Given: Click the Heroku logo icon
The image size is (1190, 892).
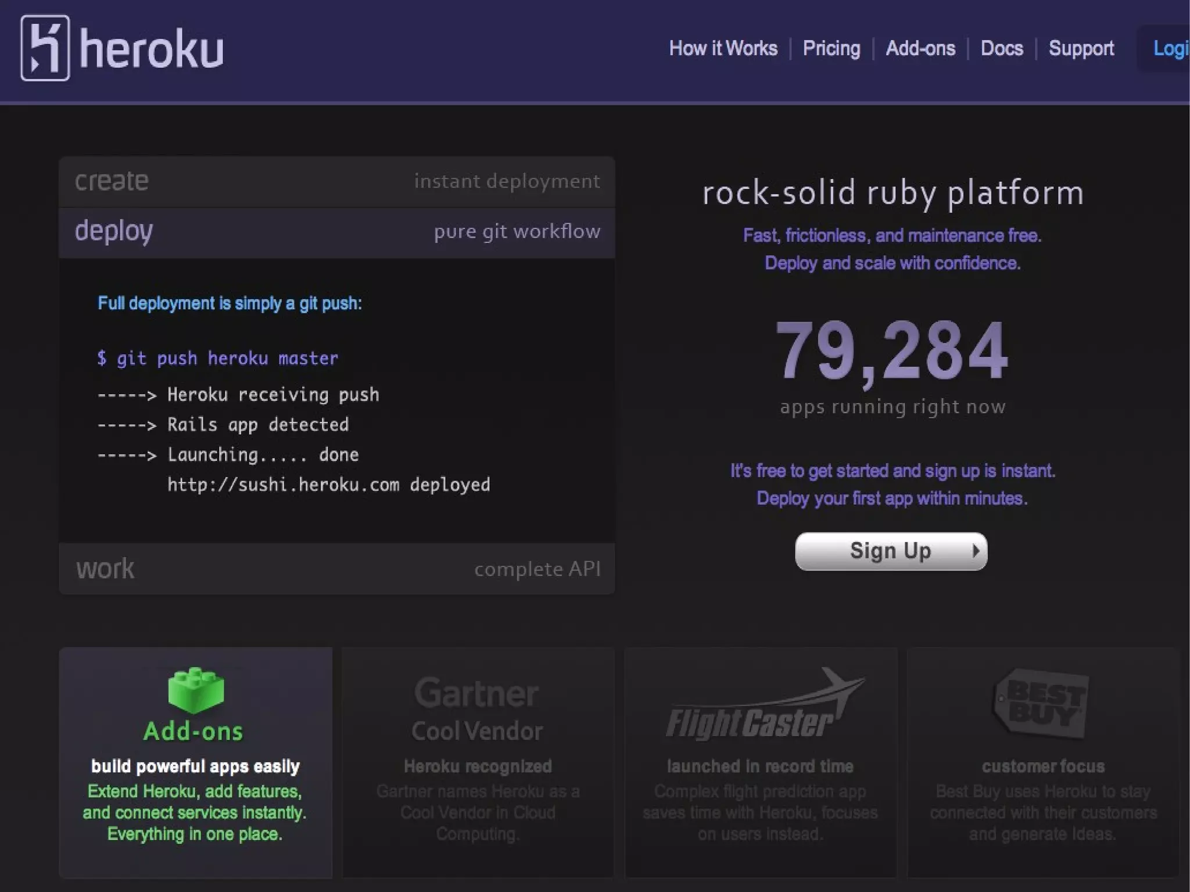Looking at the screenshot, I should click(x=45, y=48).
